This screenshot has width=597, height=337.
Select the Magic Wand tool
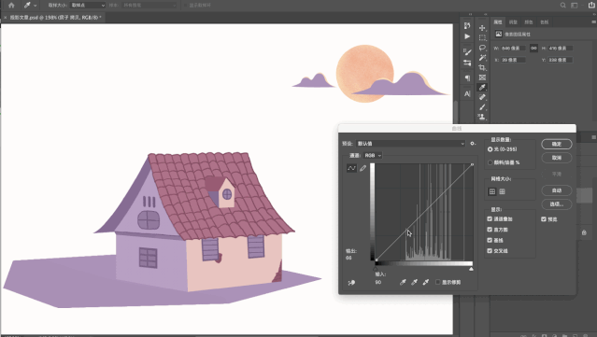[482, 58]
